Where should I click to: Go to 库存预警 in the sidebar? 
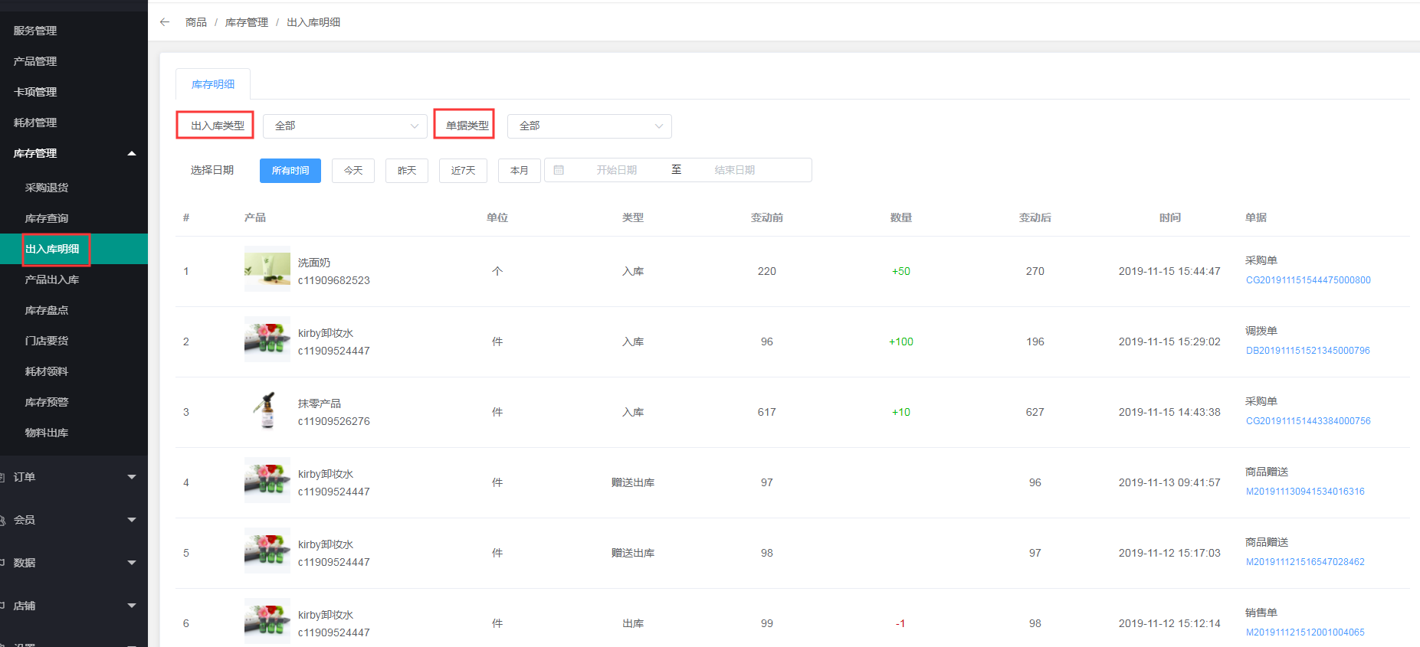[47, 402]
